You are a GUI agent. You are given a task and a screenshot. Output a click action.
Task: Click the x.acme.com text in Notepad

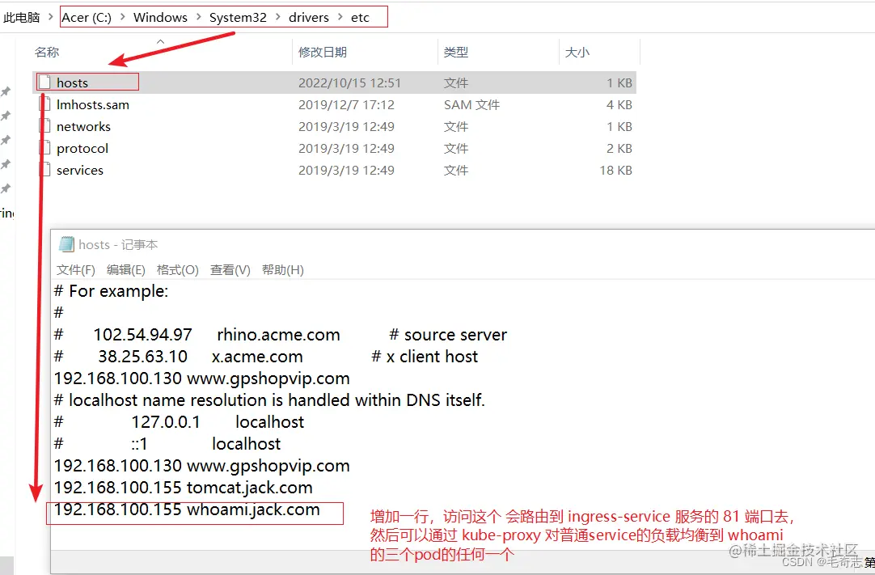257,357
